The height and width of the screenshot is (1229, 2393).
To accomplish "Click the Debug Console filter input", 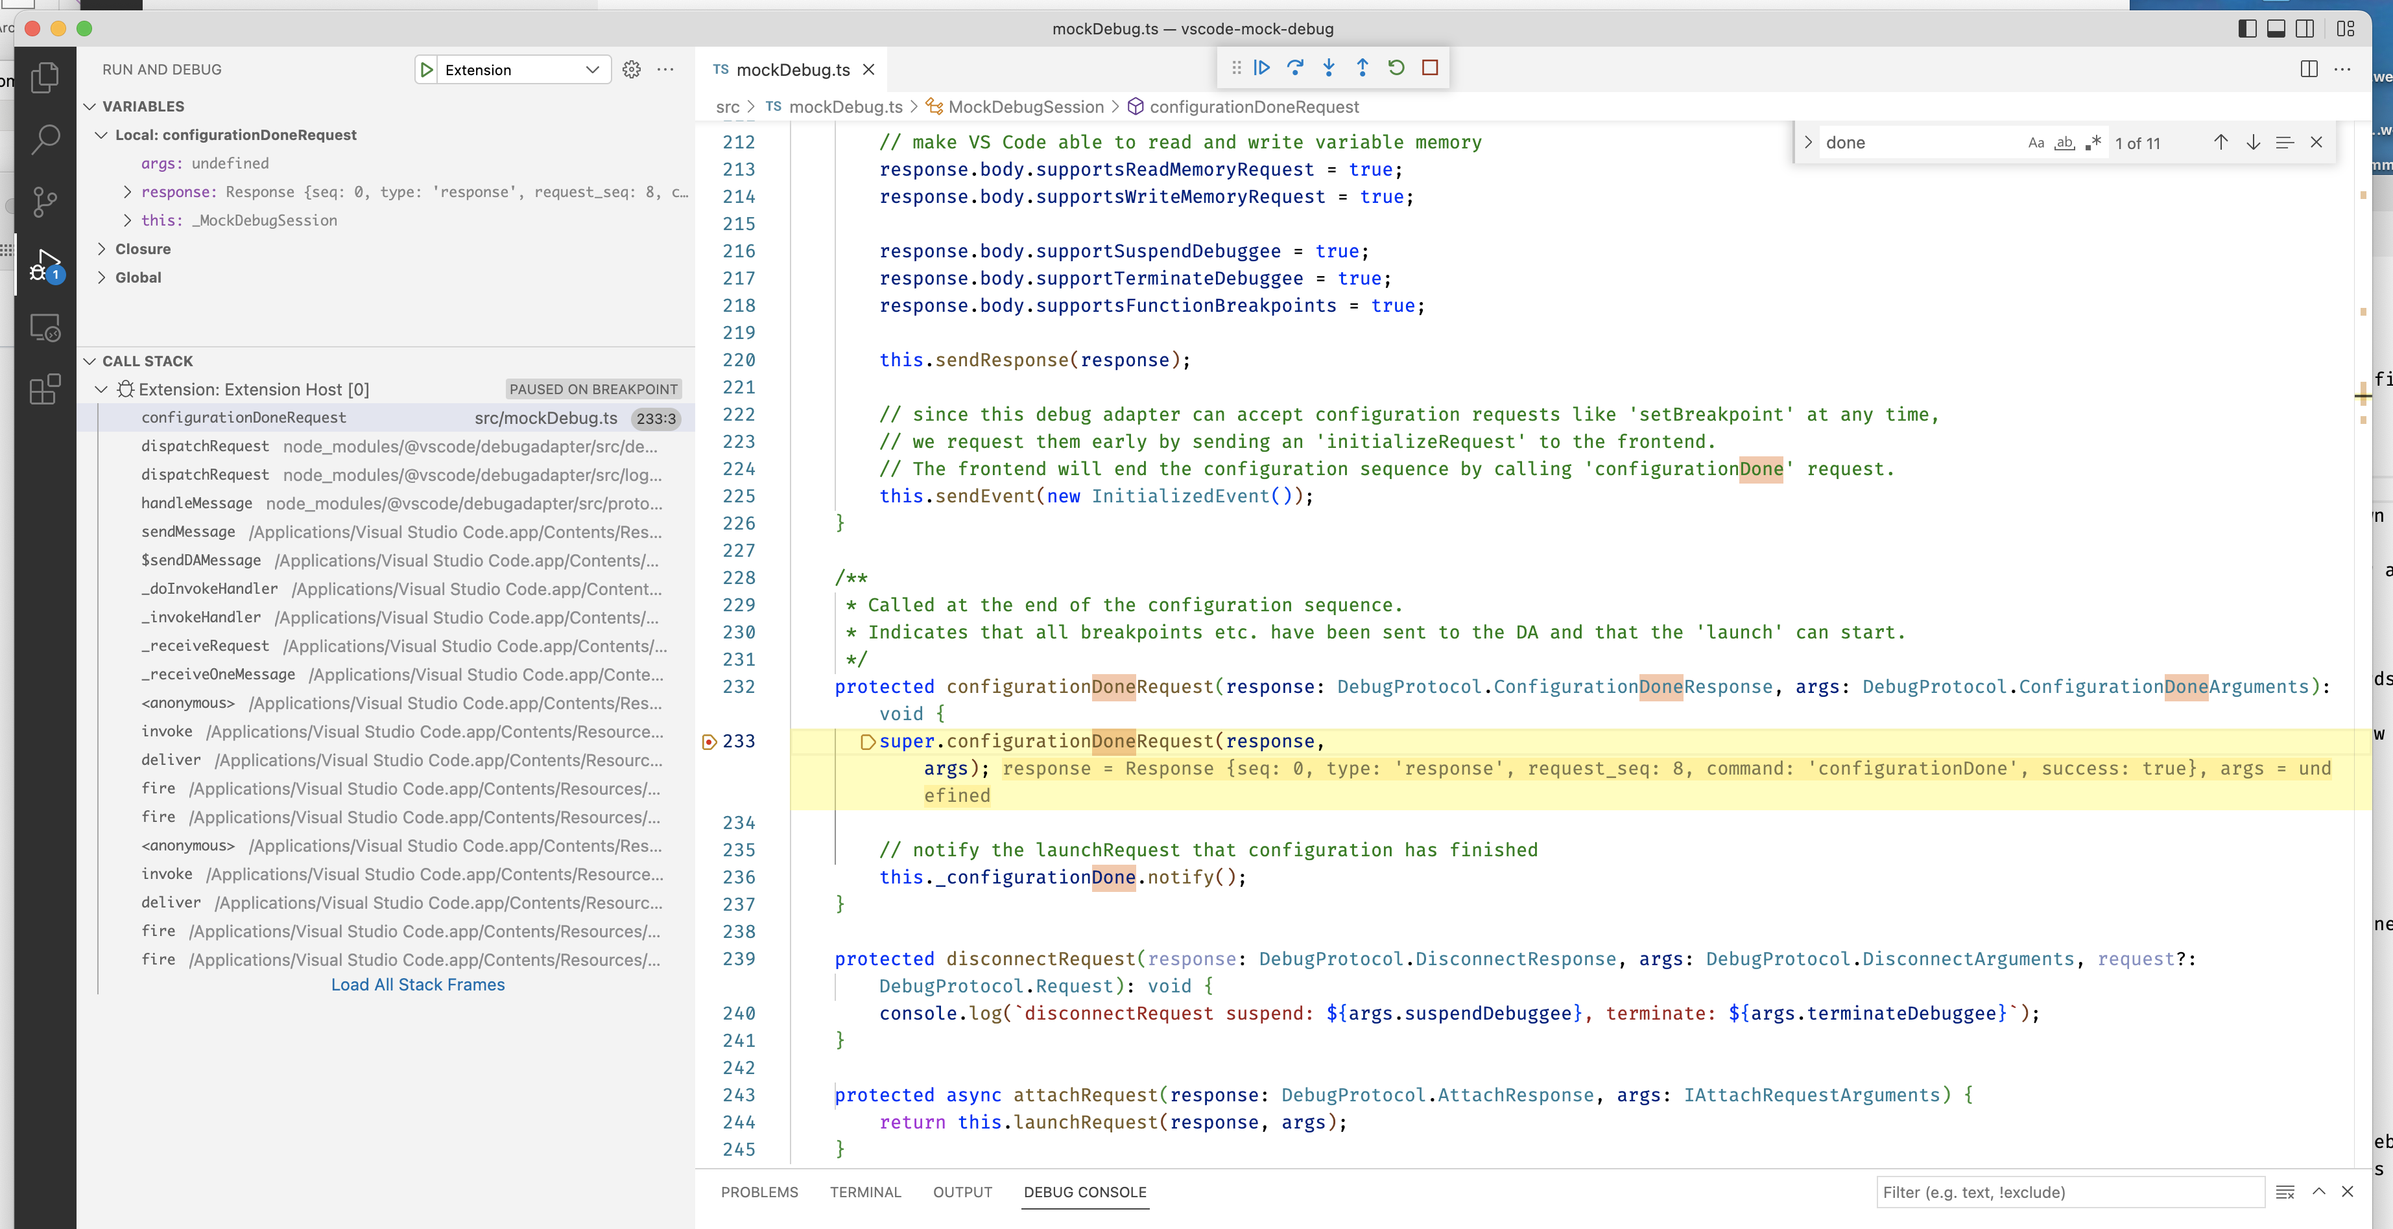I will coord(2067,1192).
